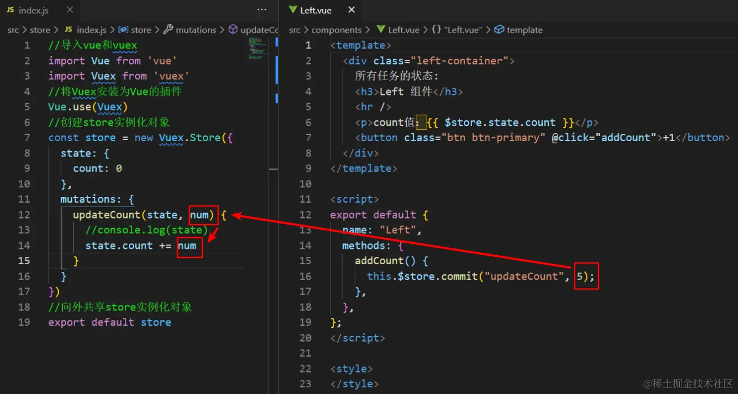Click the this.$store.commit("updateCount" line
This screenshot has height=394, width=738.
click(481, 276)
